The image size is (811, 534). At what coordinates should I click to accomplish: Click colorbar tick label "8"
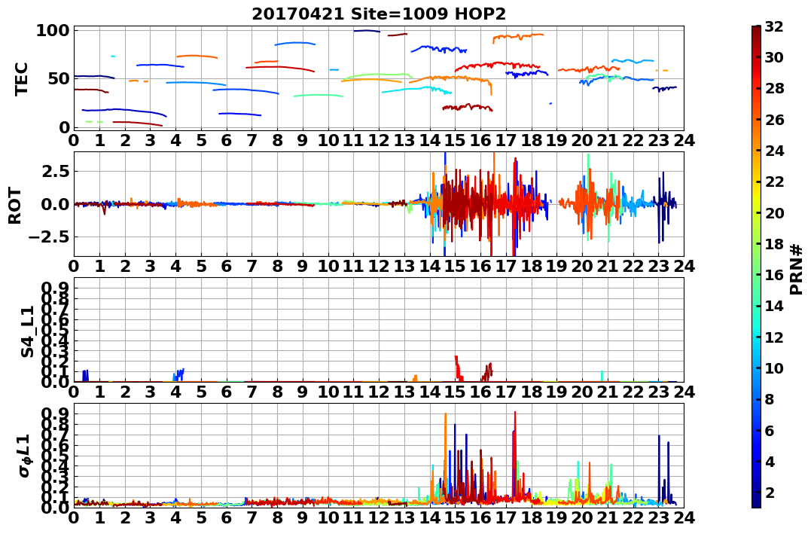click(x=770, y=399)
